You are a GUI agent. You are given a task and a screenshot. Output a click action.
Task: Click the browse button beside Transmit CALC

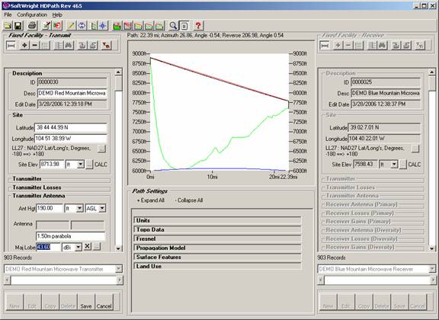(89, 165)
